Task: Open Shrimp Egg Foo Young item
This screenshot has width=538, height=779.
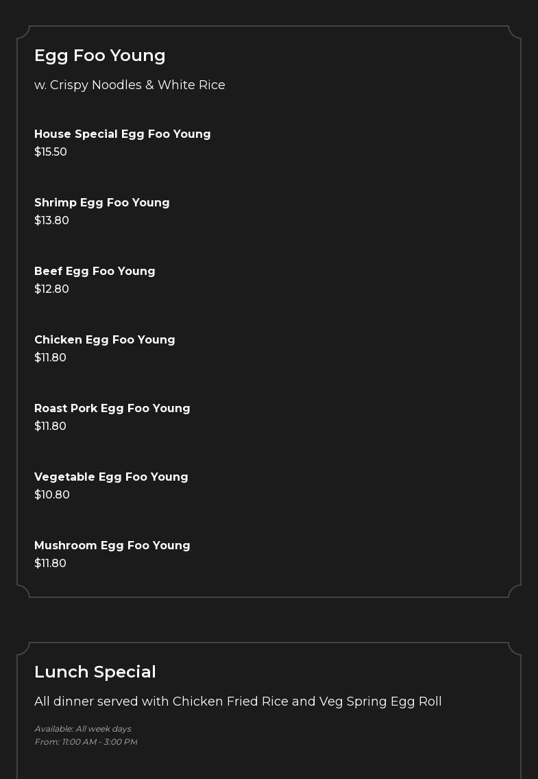Action: [102, 203]
